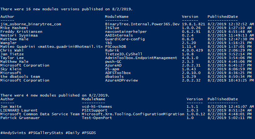This screenshot has height=139, width=255.
Task: Click Microsoft.Xrm.Tooling.ConfigurationMigration module text
Action: point(133,114)
